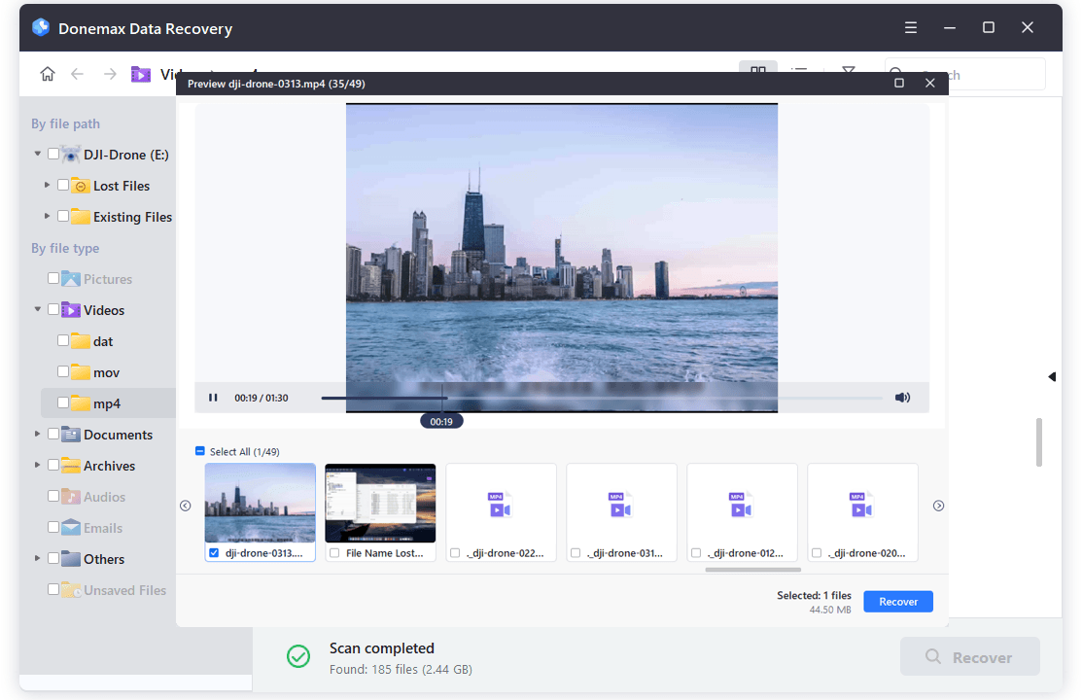This screenshot has height=700, width=1082.
Task: Open the hamburger menu in the title bar
Action: click(x=911, y=27)
